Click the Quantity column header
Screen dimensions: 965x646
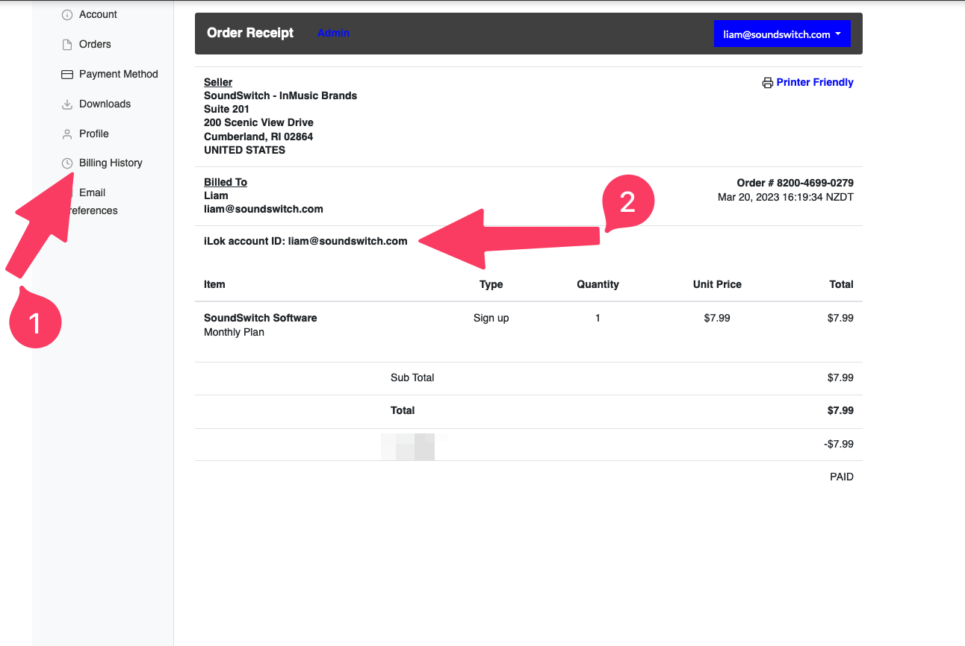pos(598,284)
